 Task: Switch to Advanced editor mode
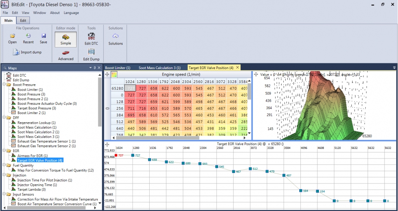pos(66,56)
